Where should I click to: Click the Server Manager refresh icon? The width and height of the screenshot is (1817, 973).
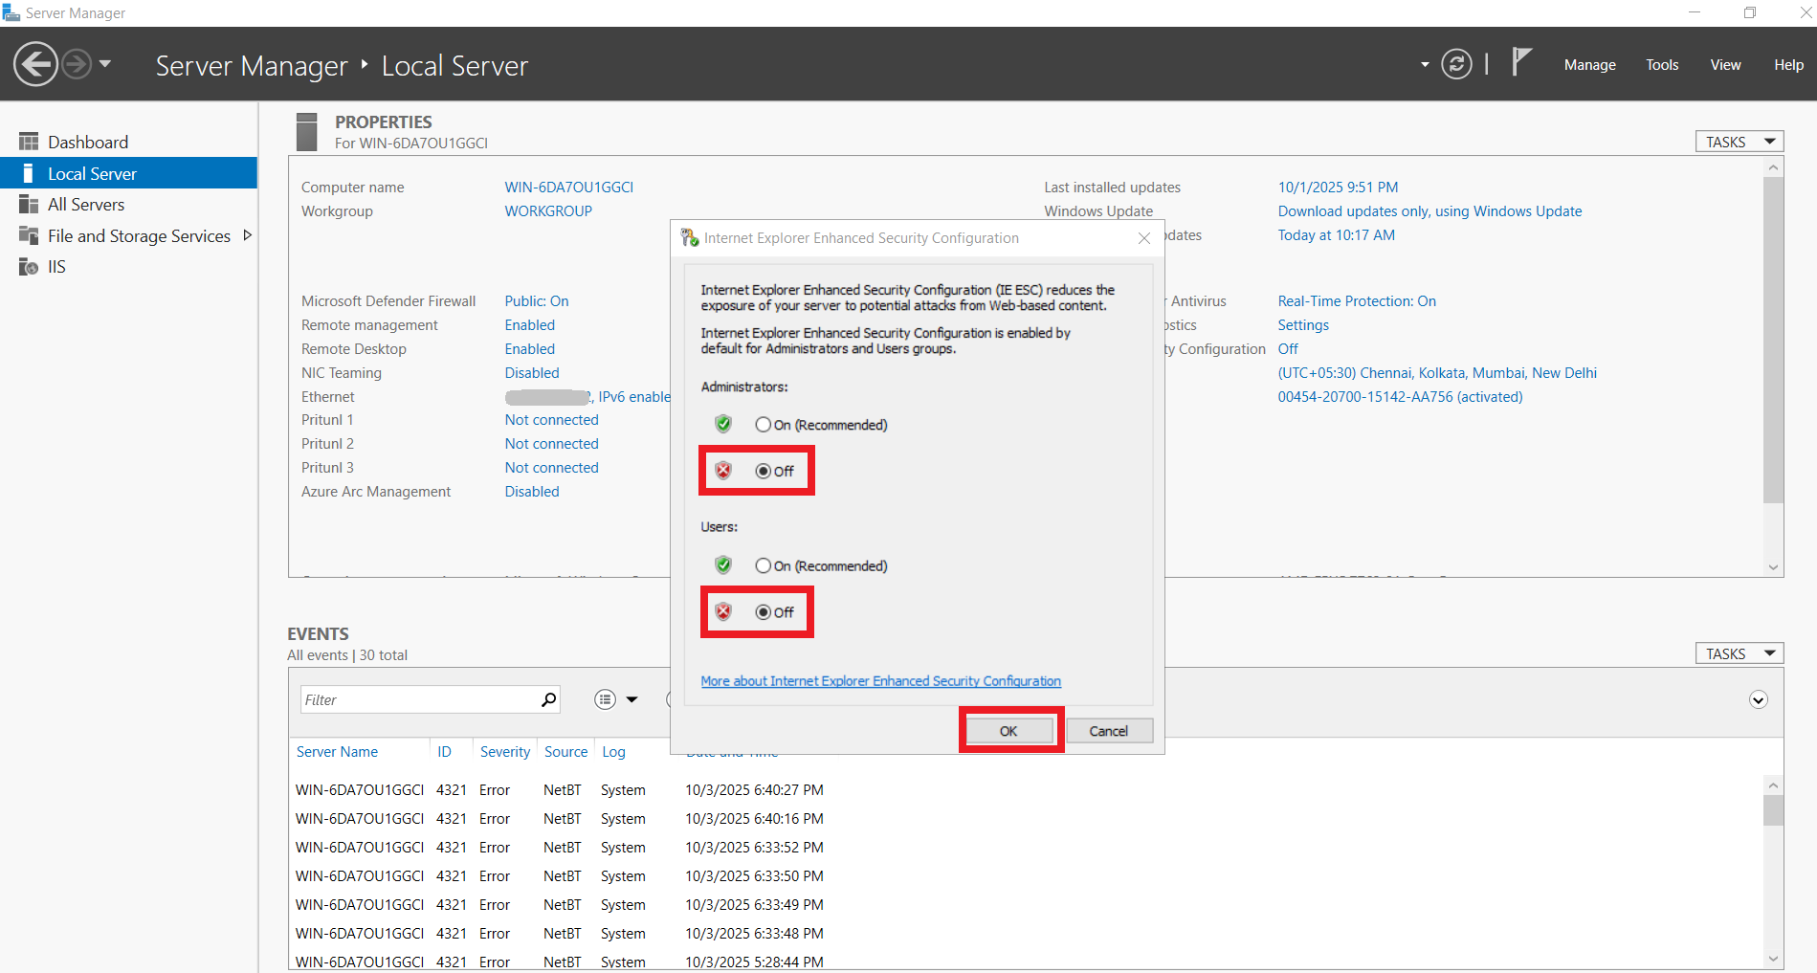1456,64
